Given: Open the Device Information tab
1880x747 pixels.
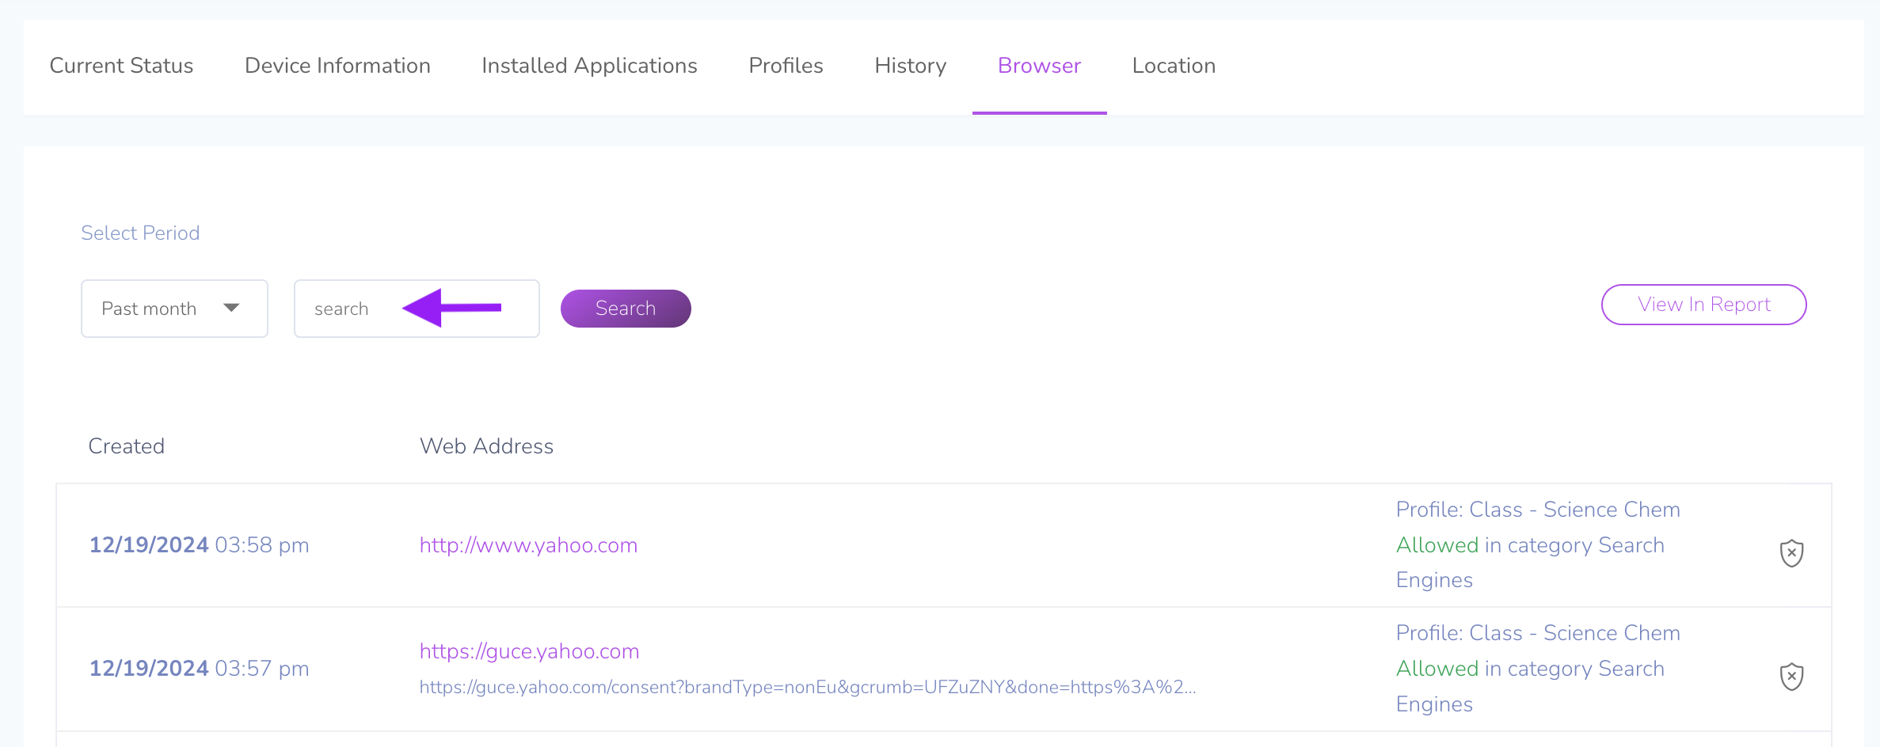Looking at the screenshot, I should point(337,66).
